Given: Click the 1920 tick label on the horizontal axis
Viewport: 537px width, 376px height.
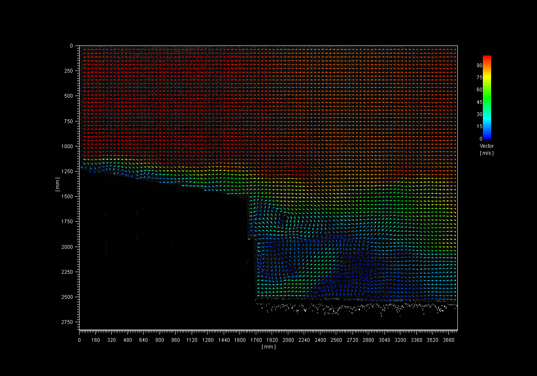Looking at the screenshot, I should click(x=272, y=340).
